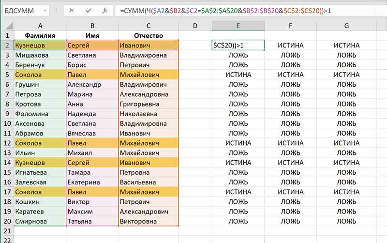Viewport: 387px width, 243px height.
Task: Select cell with Абрамов
Action: point(40,133)
